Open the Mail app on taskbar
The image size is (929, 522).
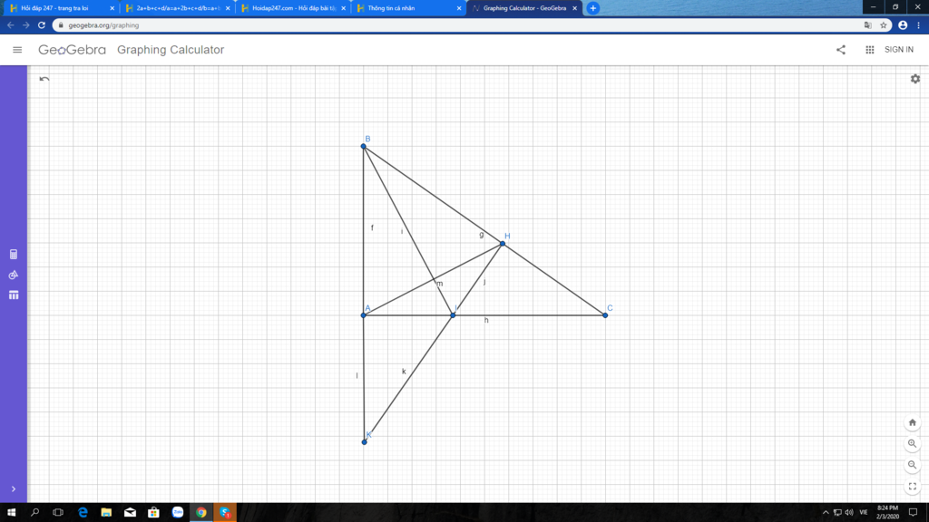coord(130,513)
